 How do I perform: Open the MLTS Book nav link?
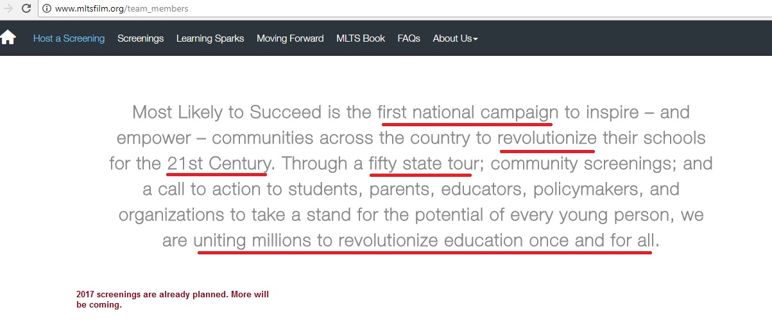point(361,38)
